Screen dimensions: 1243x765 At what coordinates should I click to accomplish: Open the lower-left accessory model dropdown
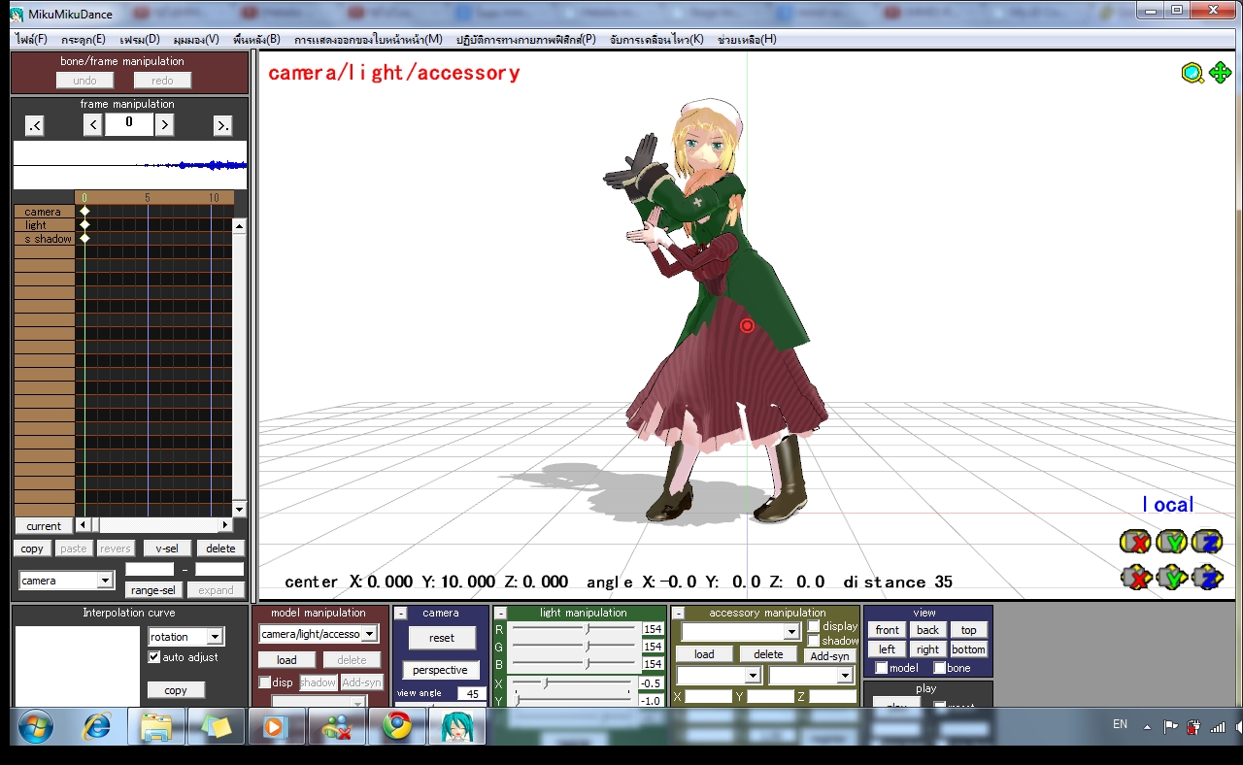[753, 675]
